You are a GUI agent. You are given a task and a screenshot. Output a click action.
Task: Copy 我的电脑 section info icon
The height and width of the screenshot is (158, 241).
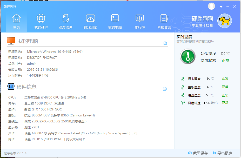pyautogui.click(x=165, y=43)
